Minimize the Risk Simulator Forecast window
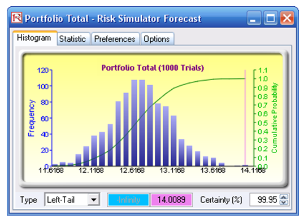 254,18
